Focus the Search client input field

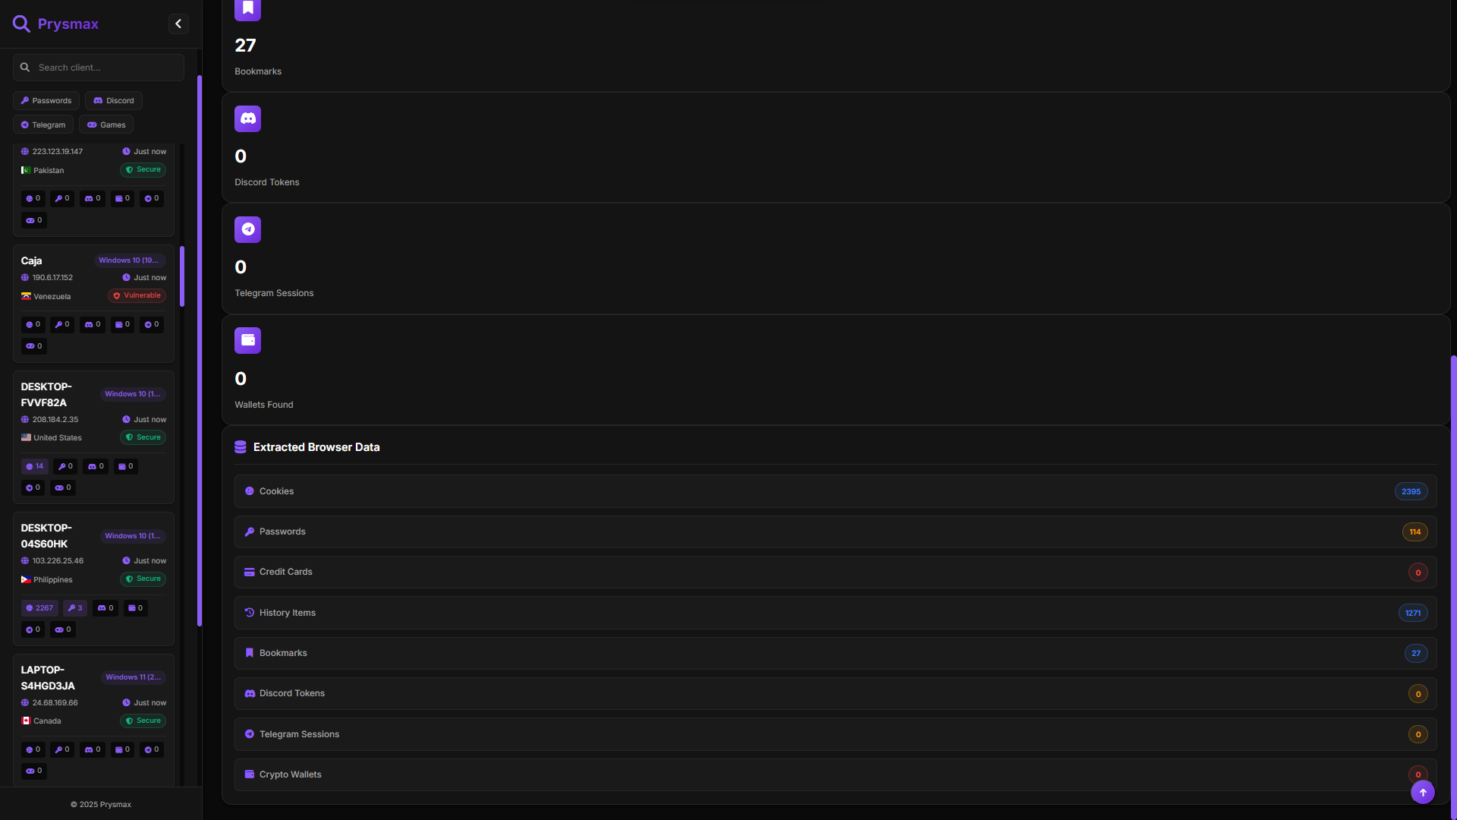click(x=99, y=68)
